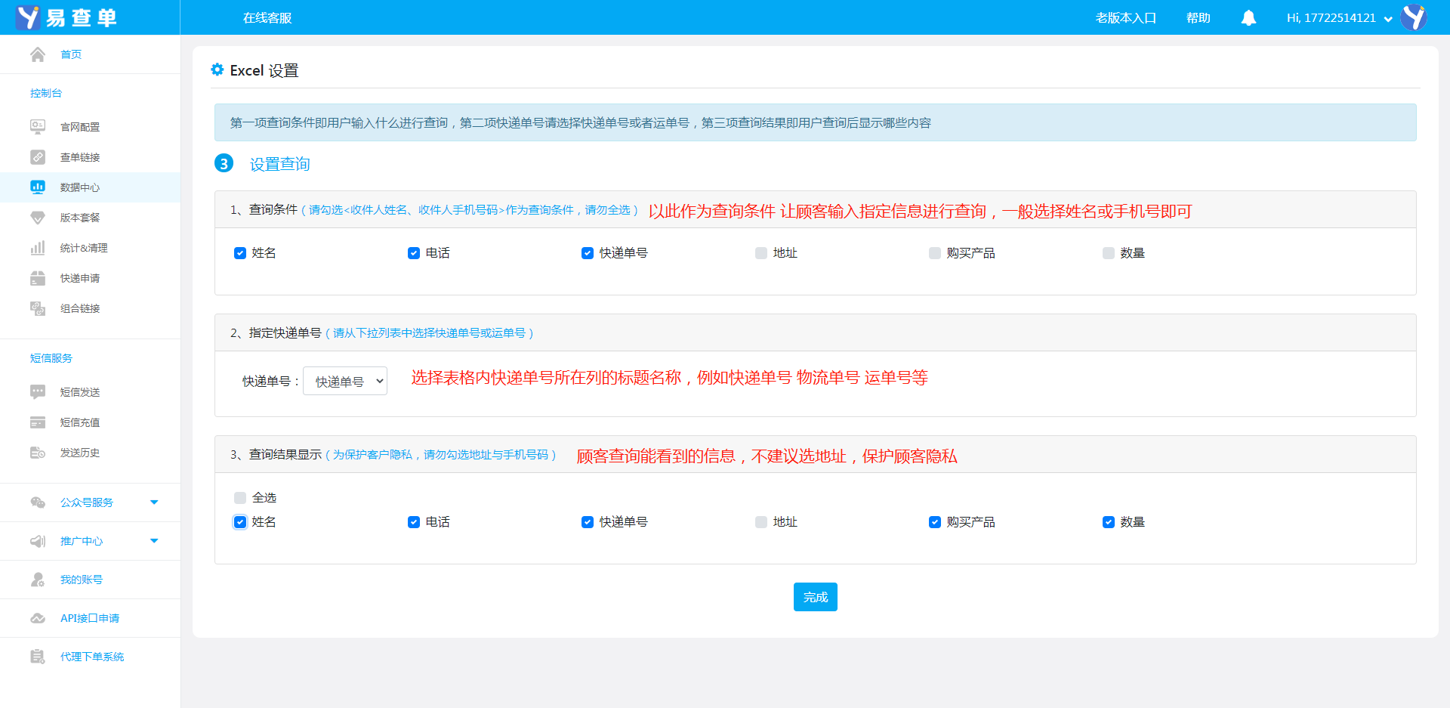Enable 地址 checkbox in query conditions
This screenshot has height=708, width=1450.
(761, 253)
